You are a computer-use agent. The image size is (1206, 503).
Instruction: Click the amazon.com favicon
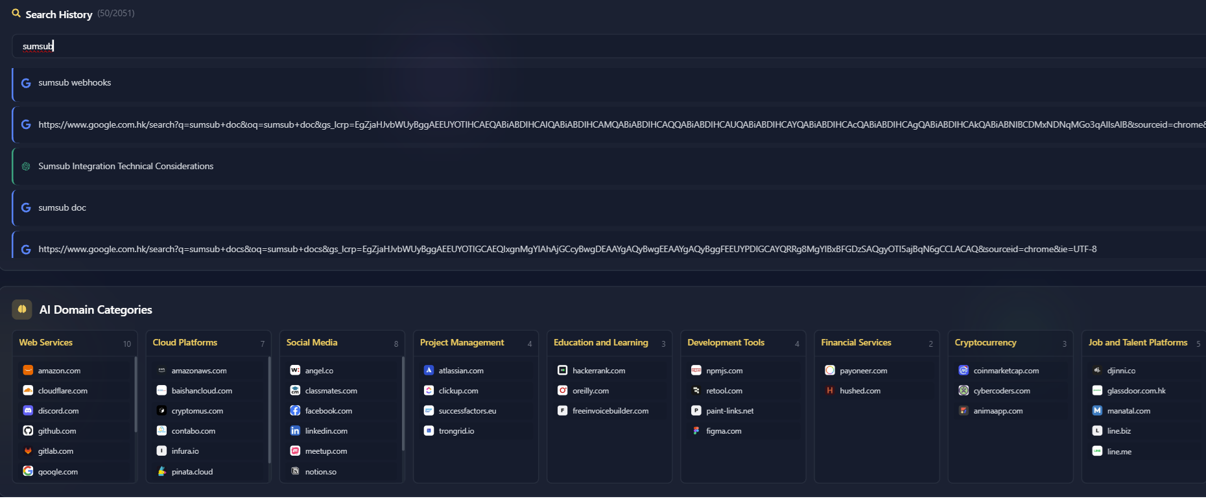pyautogui.click(x=28, y=370)
